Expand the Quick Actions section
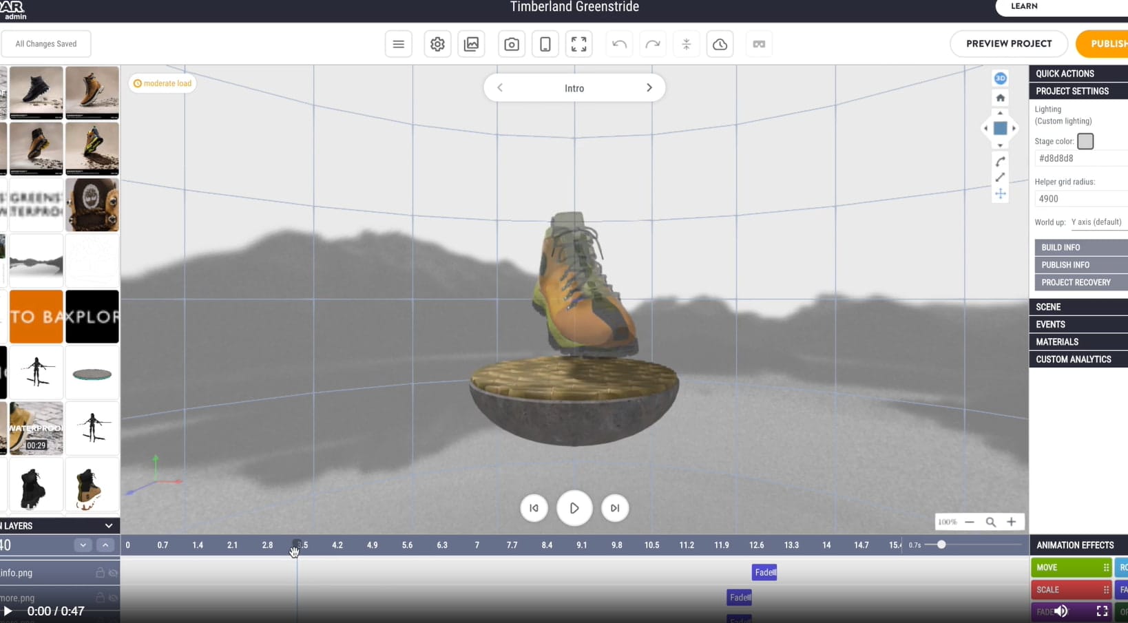This screenshot has width=1128, height=623. pos(1078,74)
